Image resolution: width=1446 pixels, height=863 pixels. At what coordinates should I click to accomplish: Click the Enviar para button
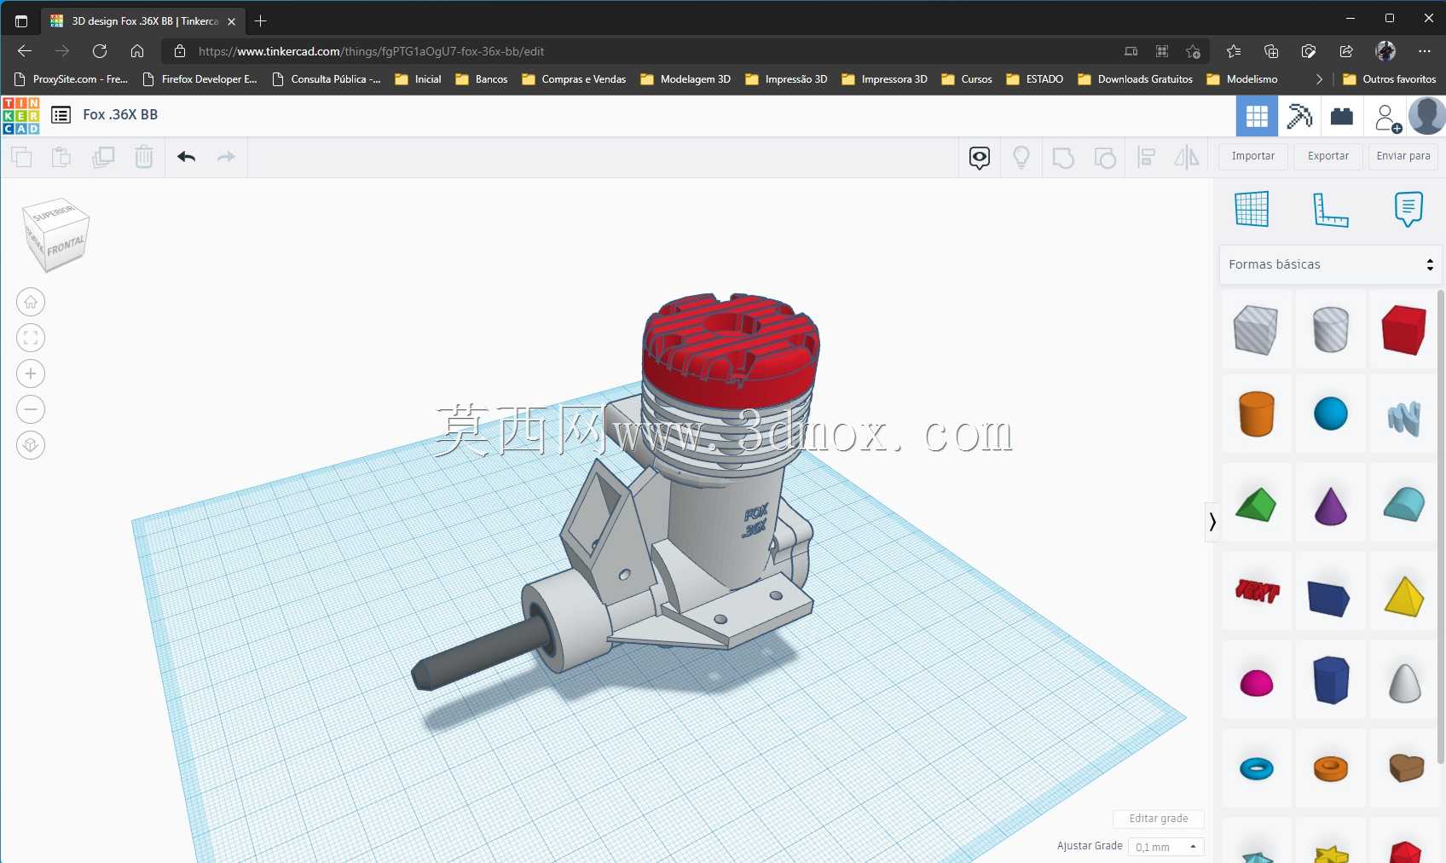point(1403,156)
